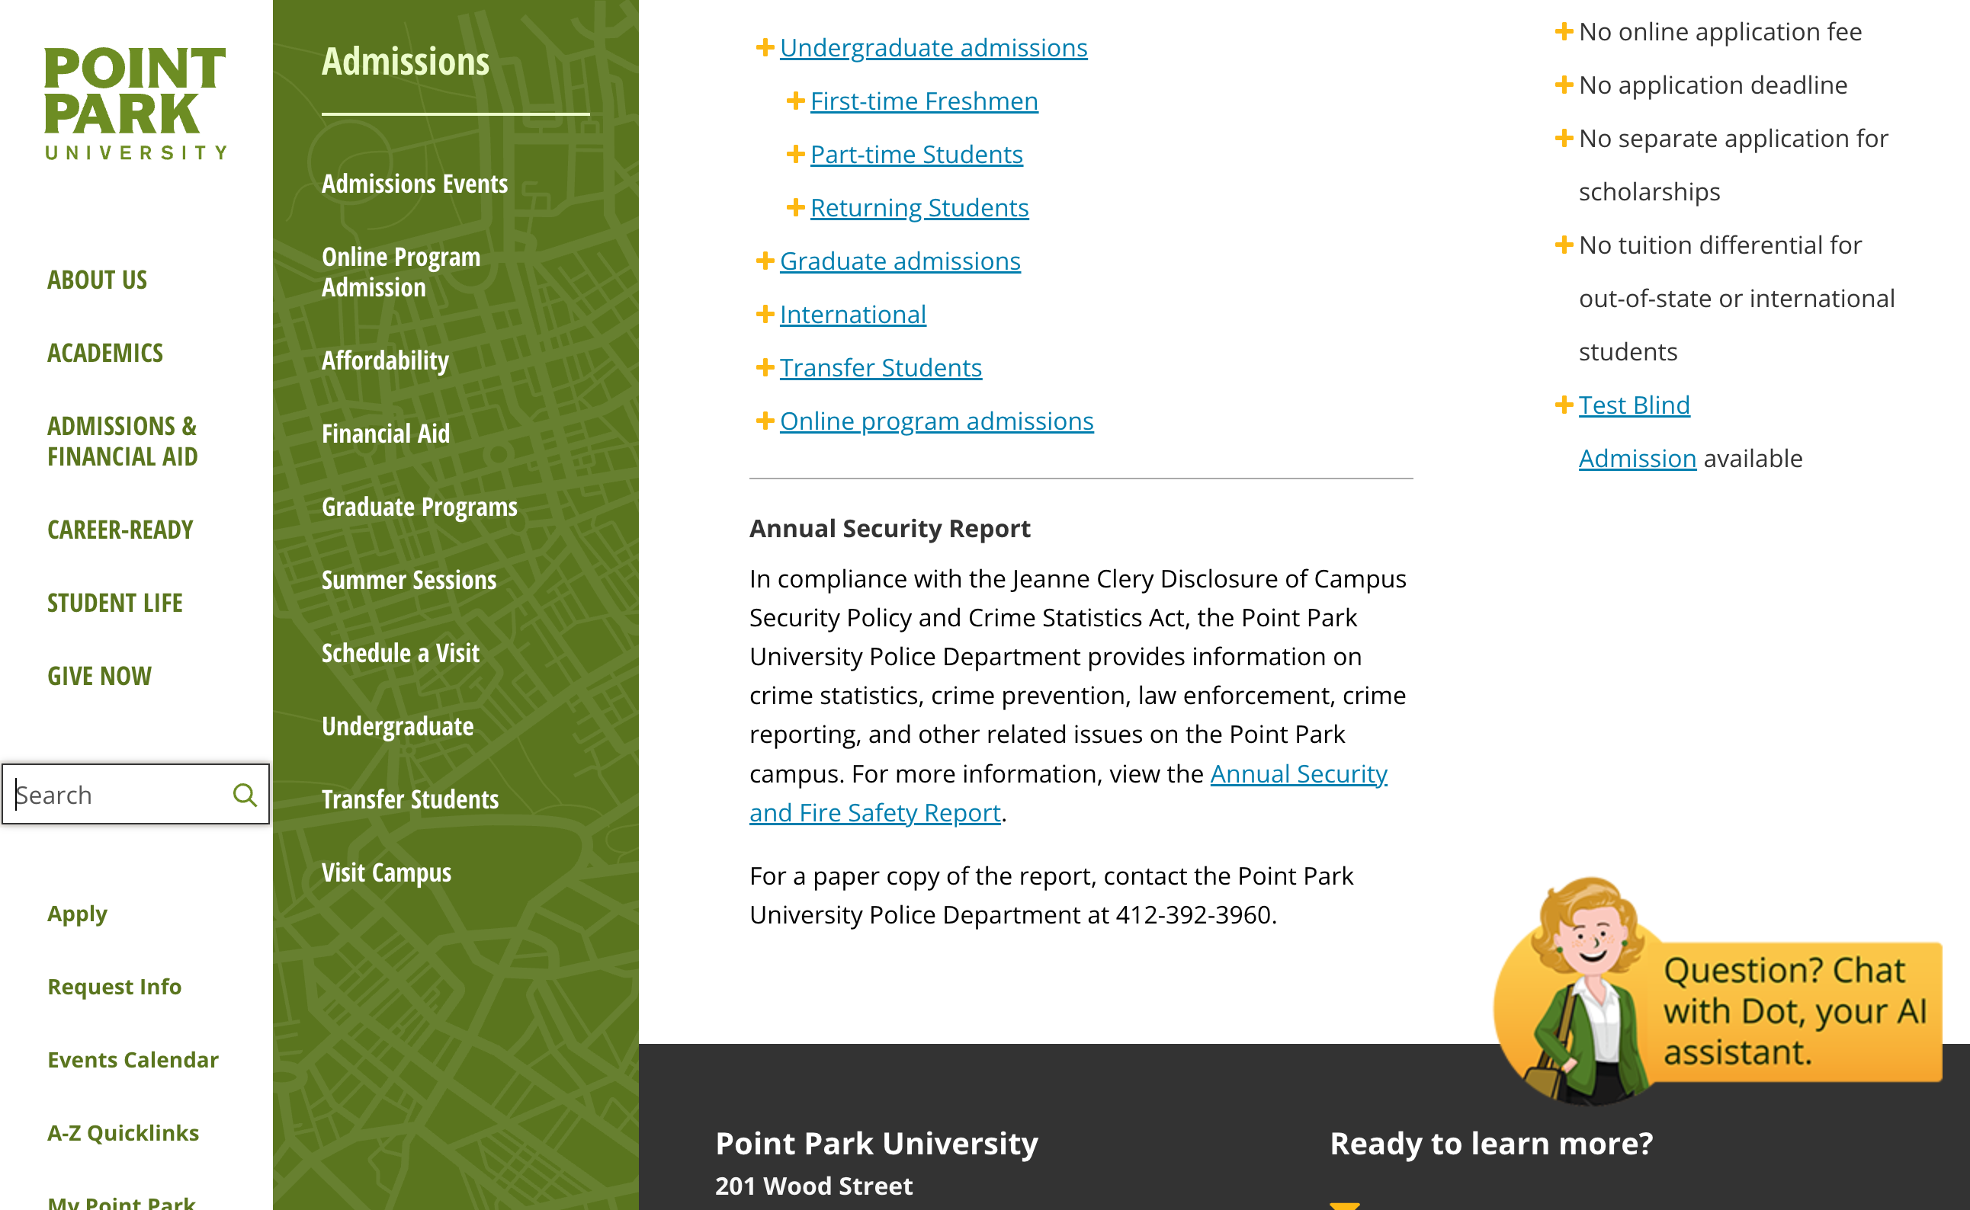Click the Point Park University logo
The image size is (1970, 1210).
(x=135, y=103)
